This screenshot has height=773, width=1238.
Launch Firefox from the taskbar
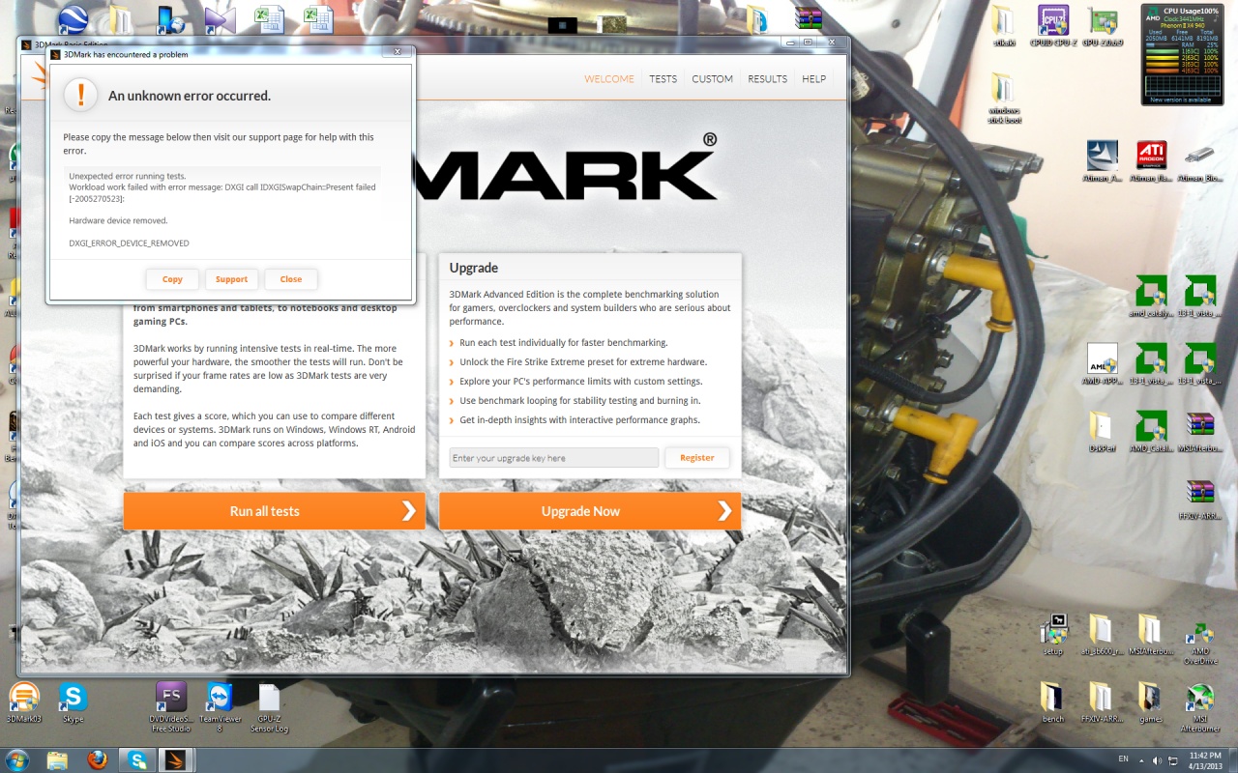[97, 759]
